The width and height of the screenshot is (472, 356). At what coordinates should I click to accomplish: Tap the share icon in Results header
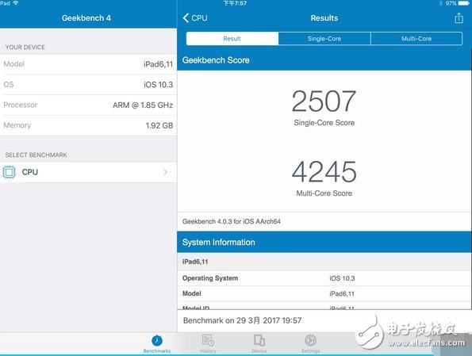[x=459, y=18]
